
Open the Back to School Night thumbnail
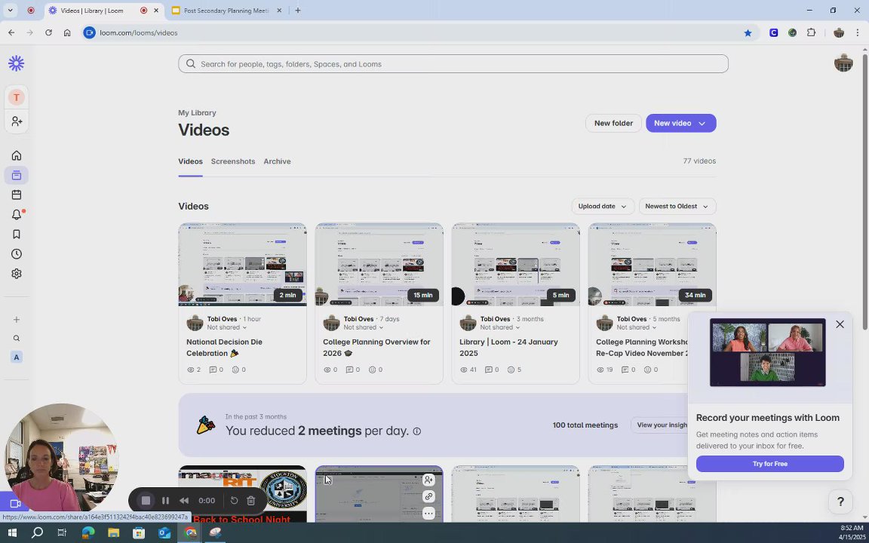tap(242, 494)
